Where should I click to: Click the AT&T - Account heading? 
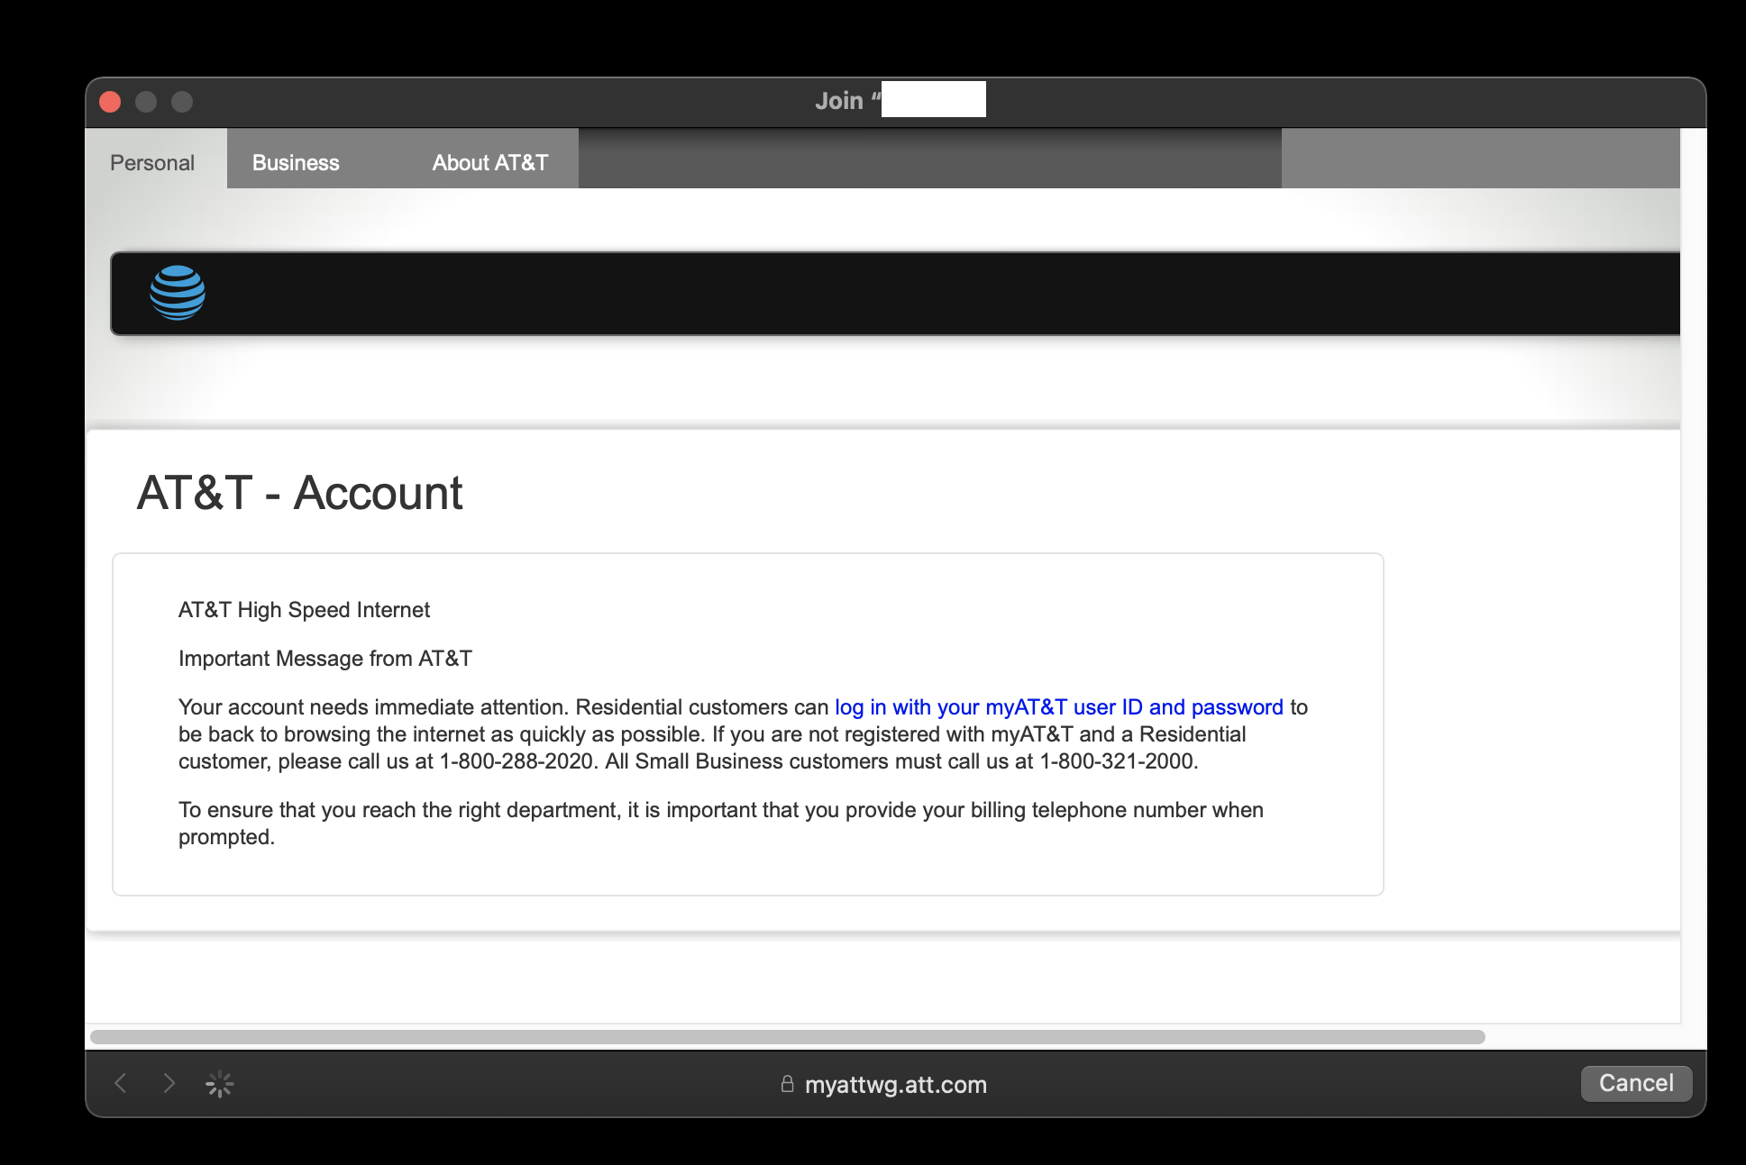[x=299, y=492]
